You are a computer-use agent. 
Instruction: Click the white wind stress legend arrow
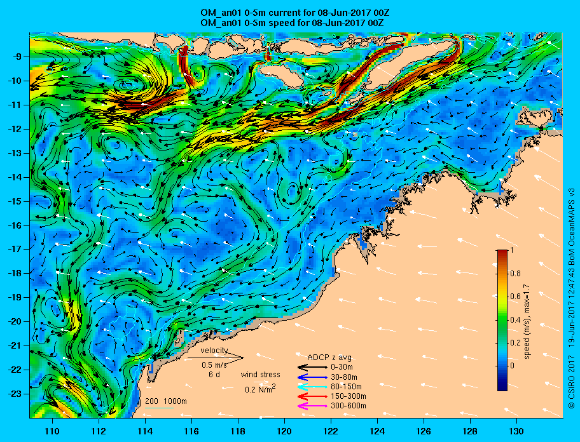[261, 382]
